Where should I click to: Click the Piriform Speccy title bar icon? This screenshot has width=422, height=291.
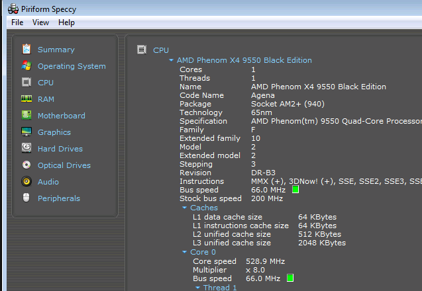13,9
